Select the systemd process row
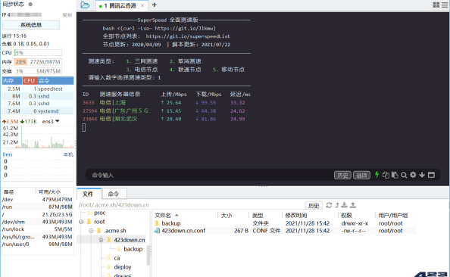Image resolution: width=450 pixels, height=277 pixels. 38,111
